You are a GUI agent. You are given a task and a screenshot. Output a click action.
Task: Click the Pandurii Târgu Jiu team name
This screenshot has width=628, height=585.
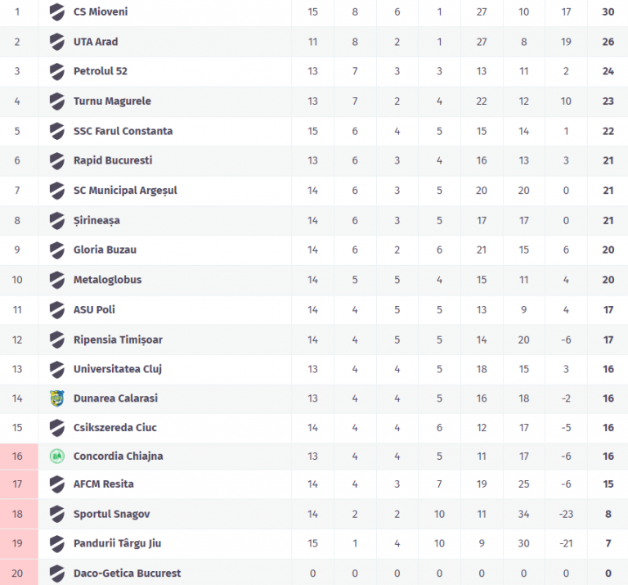pos(119,543)
